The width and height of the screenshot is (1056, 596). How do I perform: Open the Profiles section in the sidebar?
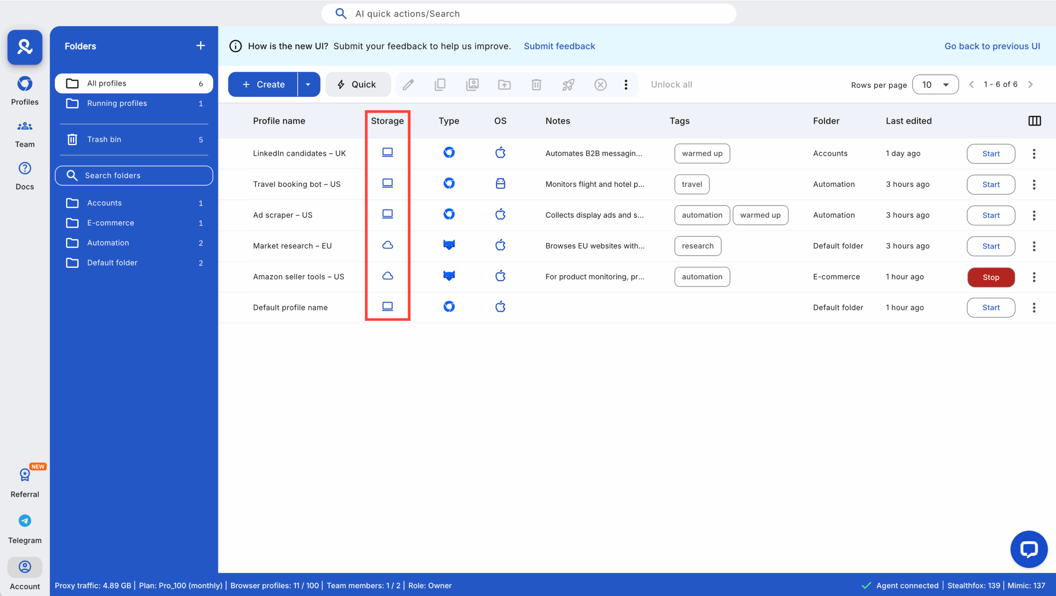(x=24, y=91)
